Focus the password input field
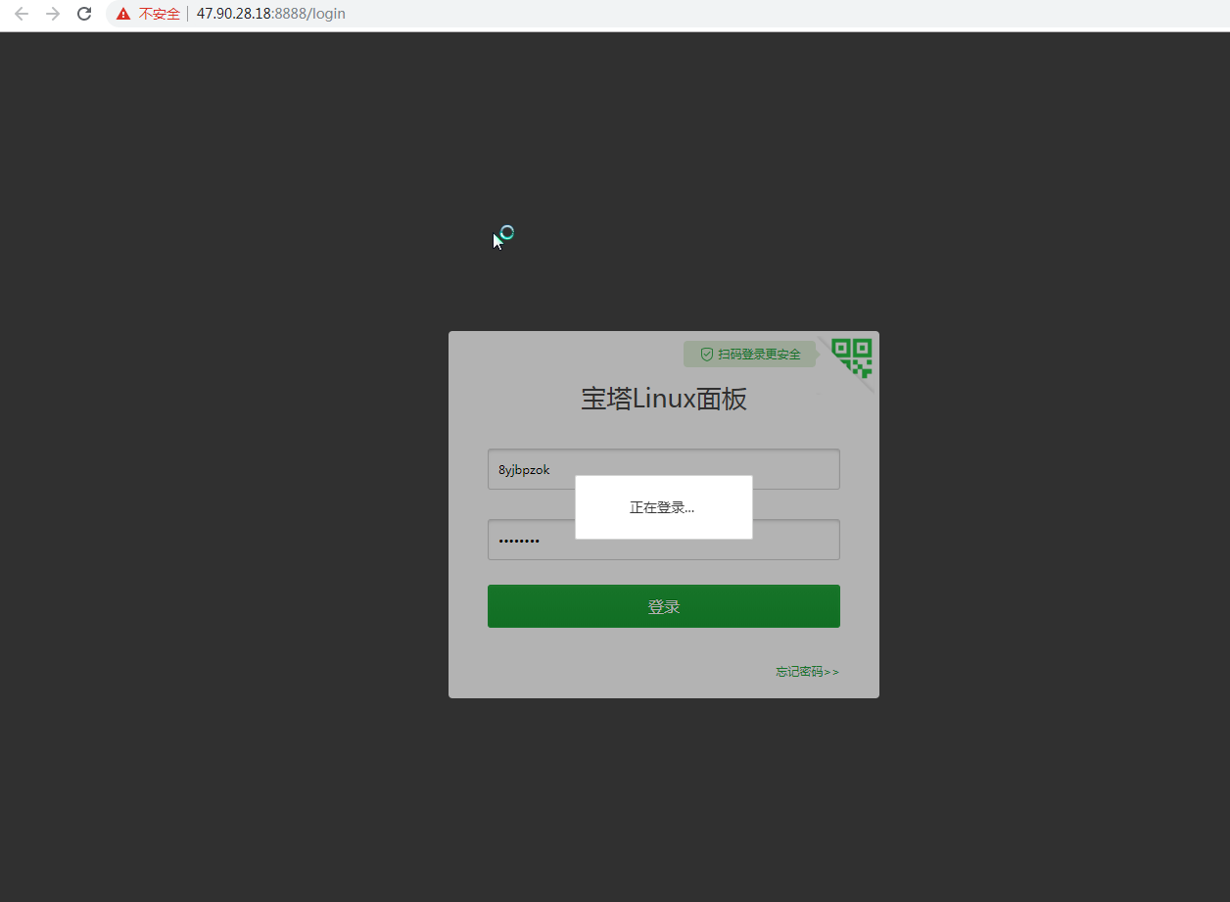The width and height of the screenshot is (1230, 902). [664, 540]
